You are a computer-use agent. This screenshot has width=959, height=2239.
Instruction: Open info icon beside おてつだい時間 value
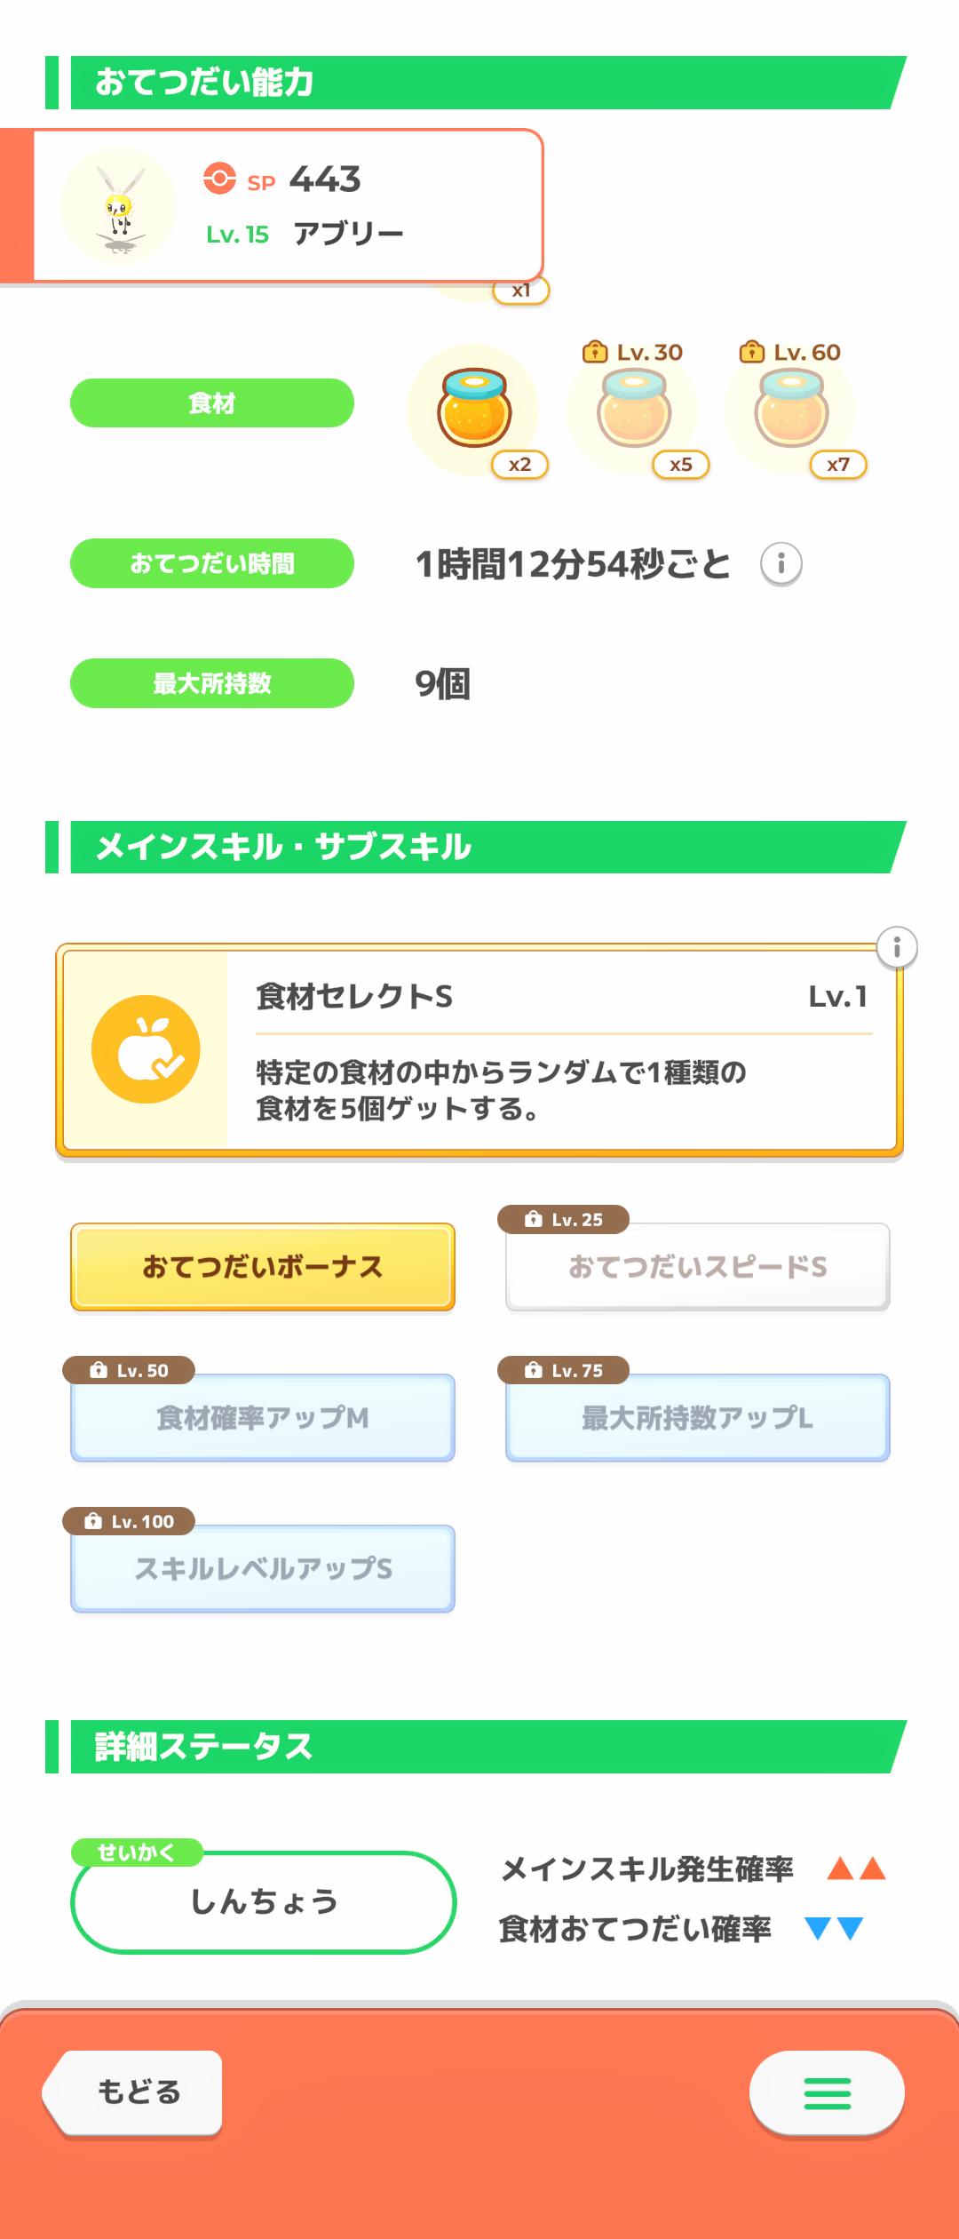pos(781,563)
